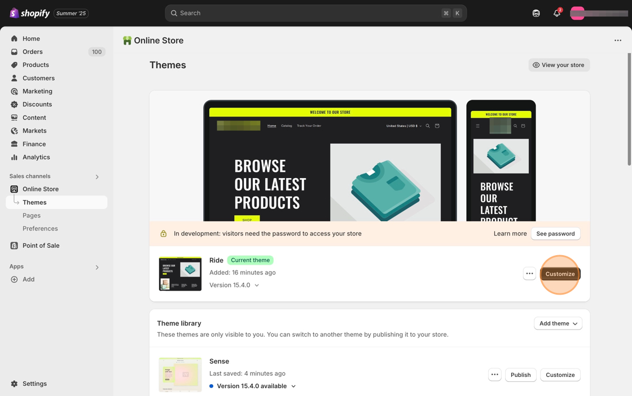The image size is (632, 396).
Task: Click the Add apps plus icon
Action: (x=15, y=279)
